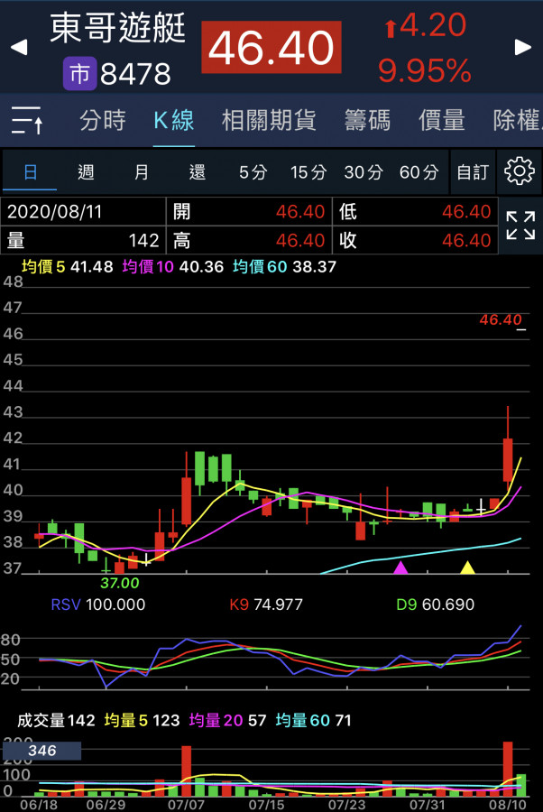This screenshot has height=812, width=543.
Task: Tap the purple triangle event marker
Action: [400, 567]
